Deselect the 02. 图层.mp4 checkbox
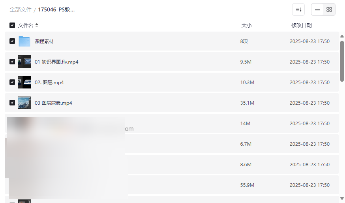345x203 pixels. coord(12,83)
